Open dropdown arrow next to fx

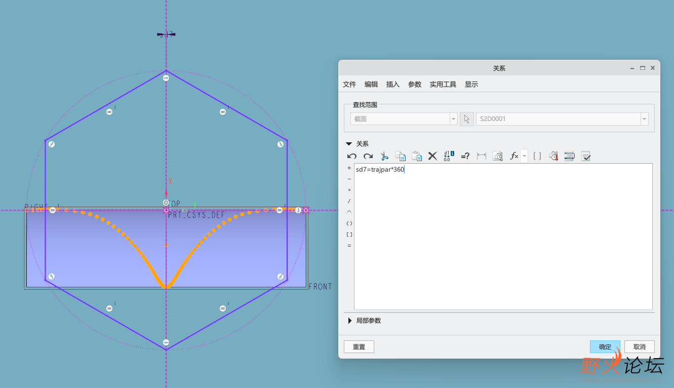click(x=524, y=157)
